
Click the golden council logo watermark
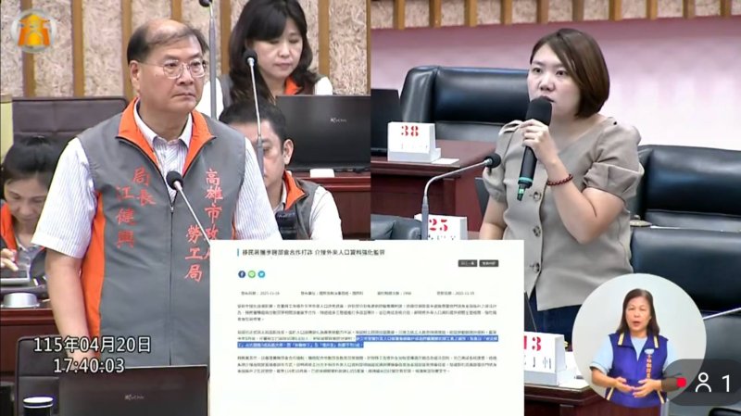[34, 32]
